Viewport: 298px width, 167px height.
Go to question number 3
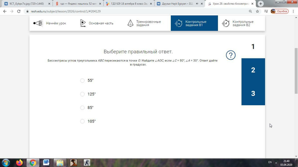click(x=253, y=94)
